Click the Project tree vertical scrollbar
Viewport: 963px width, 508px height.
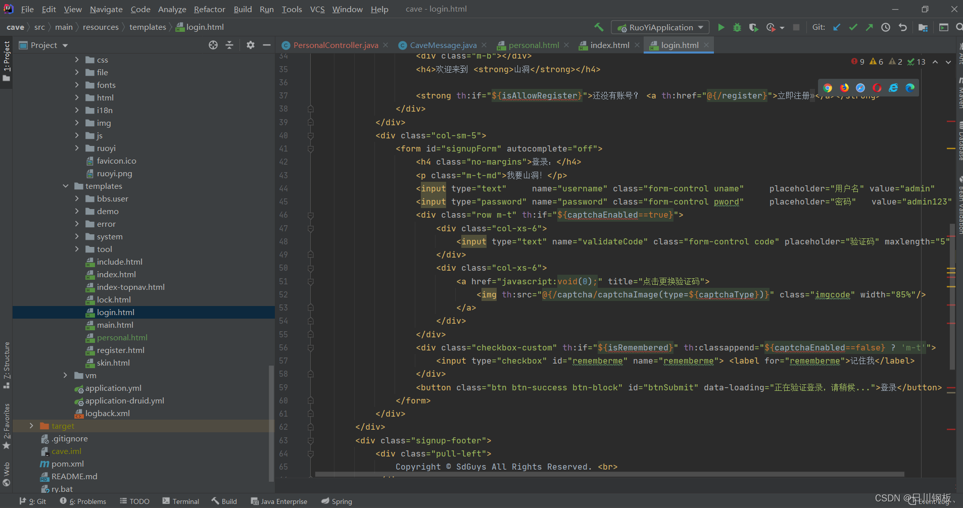271,423
